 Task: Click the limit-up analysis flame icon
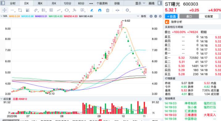click(167, 22)
